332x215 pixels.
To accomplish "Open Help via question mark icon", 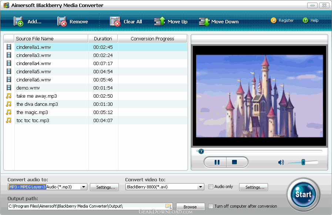I will 305,20.
